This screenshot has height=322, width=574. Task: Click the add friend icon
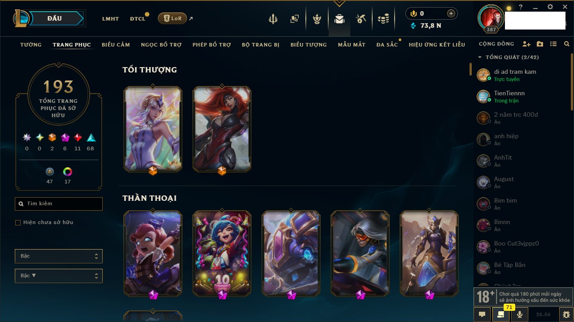526,44
